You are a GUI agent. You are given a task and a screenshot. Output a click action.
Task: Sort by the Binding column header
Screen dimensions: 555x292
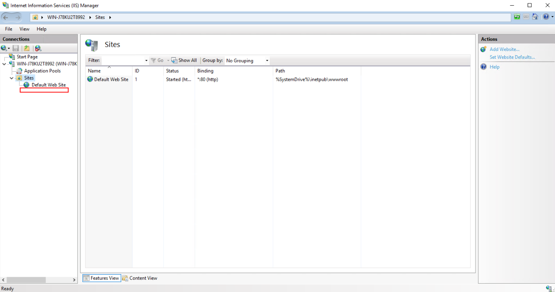coord(234,71)
